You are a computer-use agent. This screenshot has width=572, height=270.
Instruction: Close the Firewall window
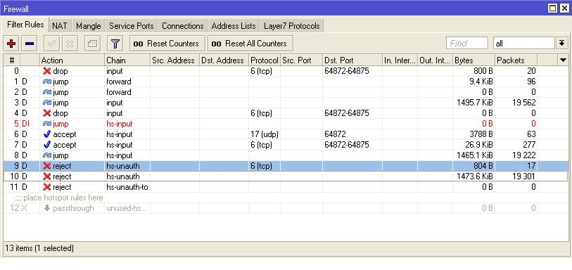coord(564,8)
